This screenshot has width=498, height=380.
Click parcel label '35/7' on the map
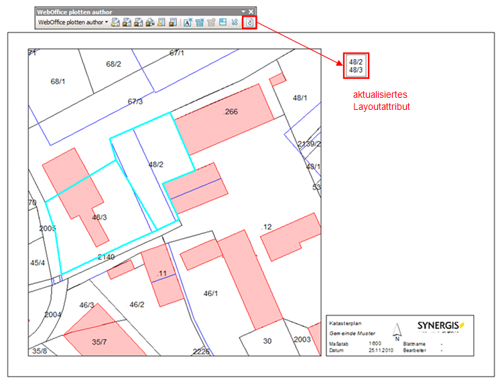pyautogui.click(x=99, y=342)
